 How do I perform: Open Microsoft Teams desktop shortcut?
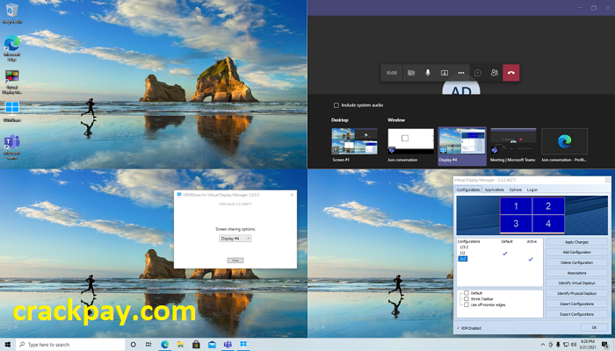click(12, 147)
